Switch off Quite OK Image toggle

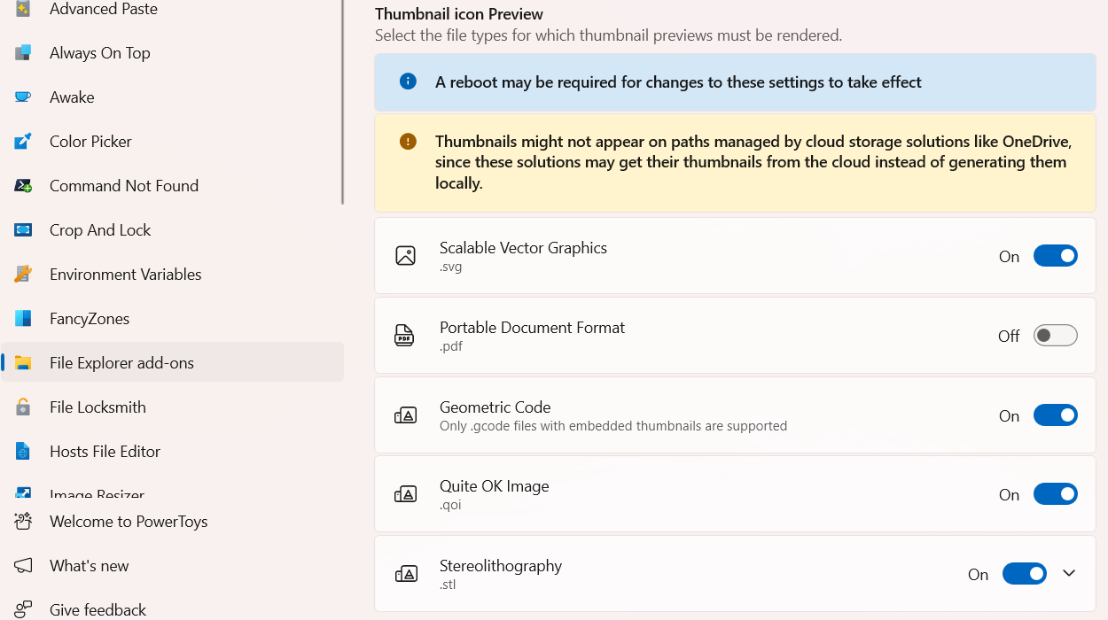tap(1055, 494)
